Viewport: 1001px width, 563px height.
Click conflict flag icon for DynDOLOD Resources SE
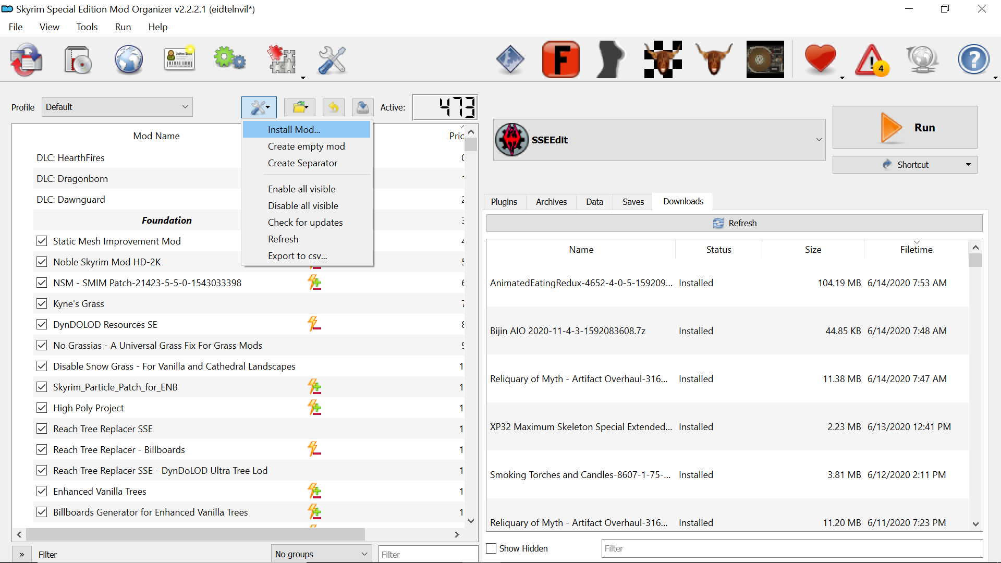314,324
